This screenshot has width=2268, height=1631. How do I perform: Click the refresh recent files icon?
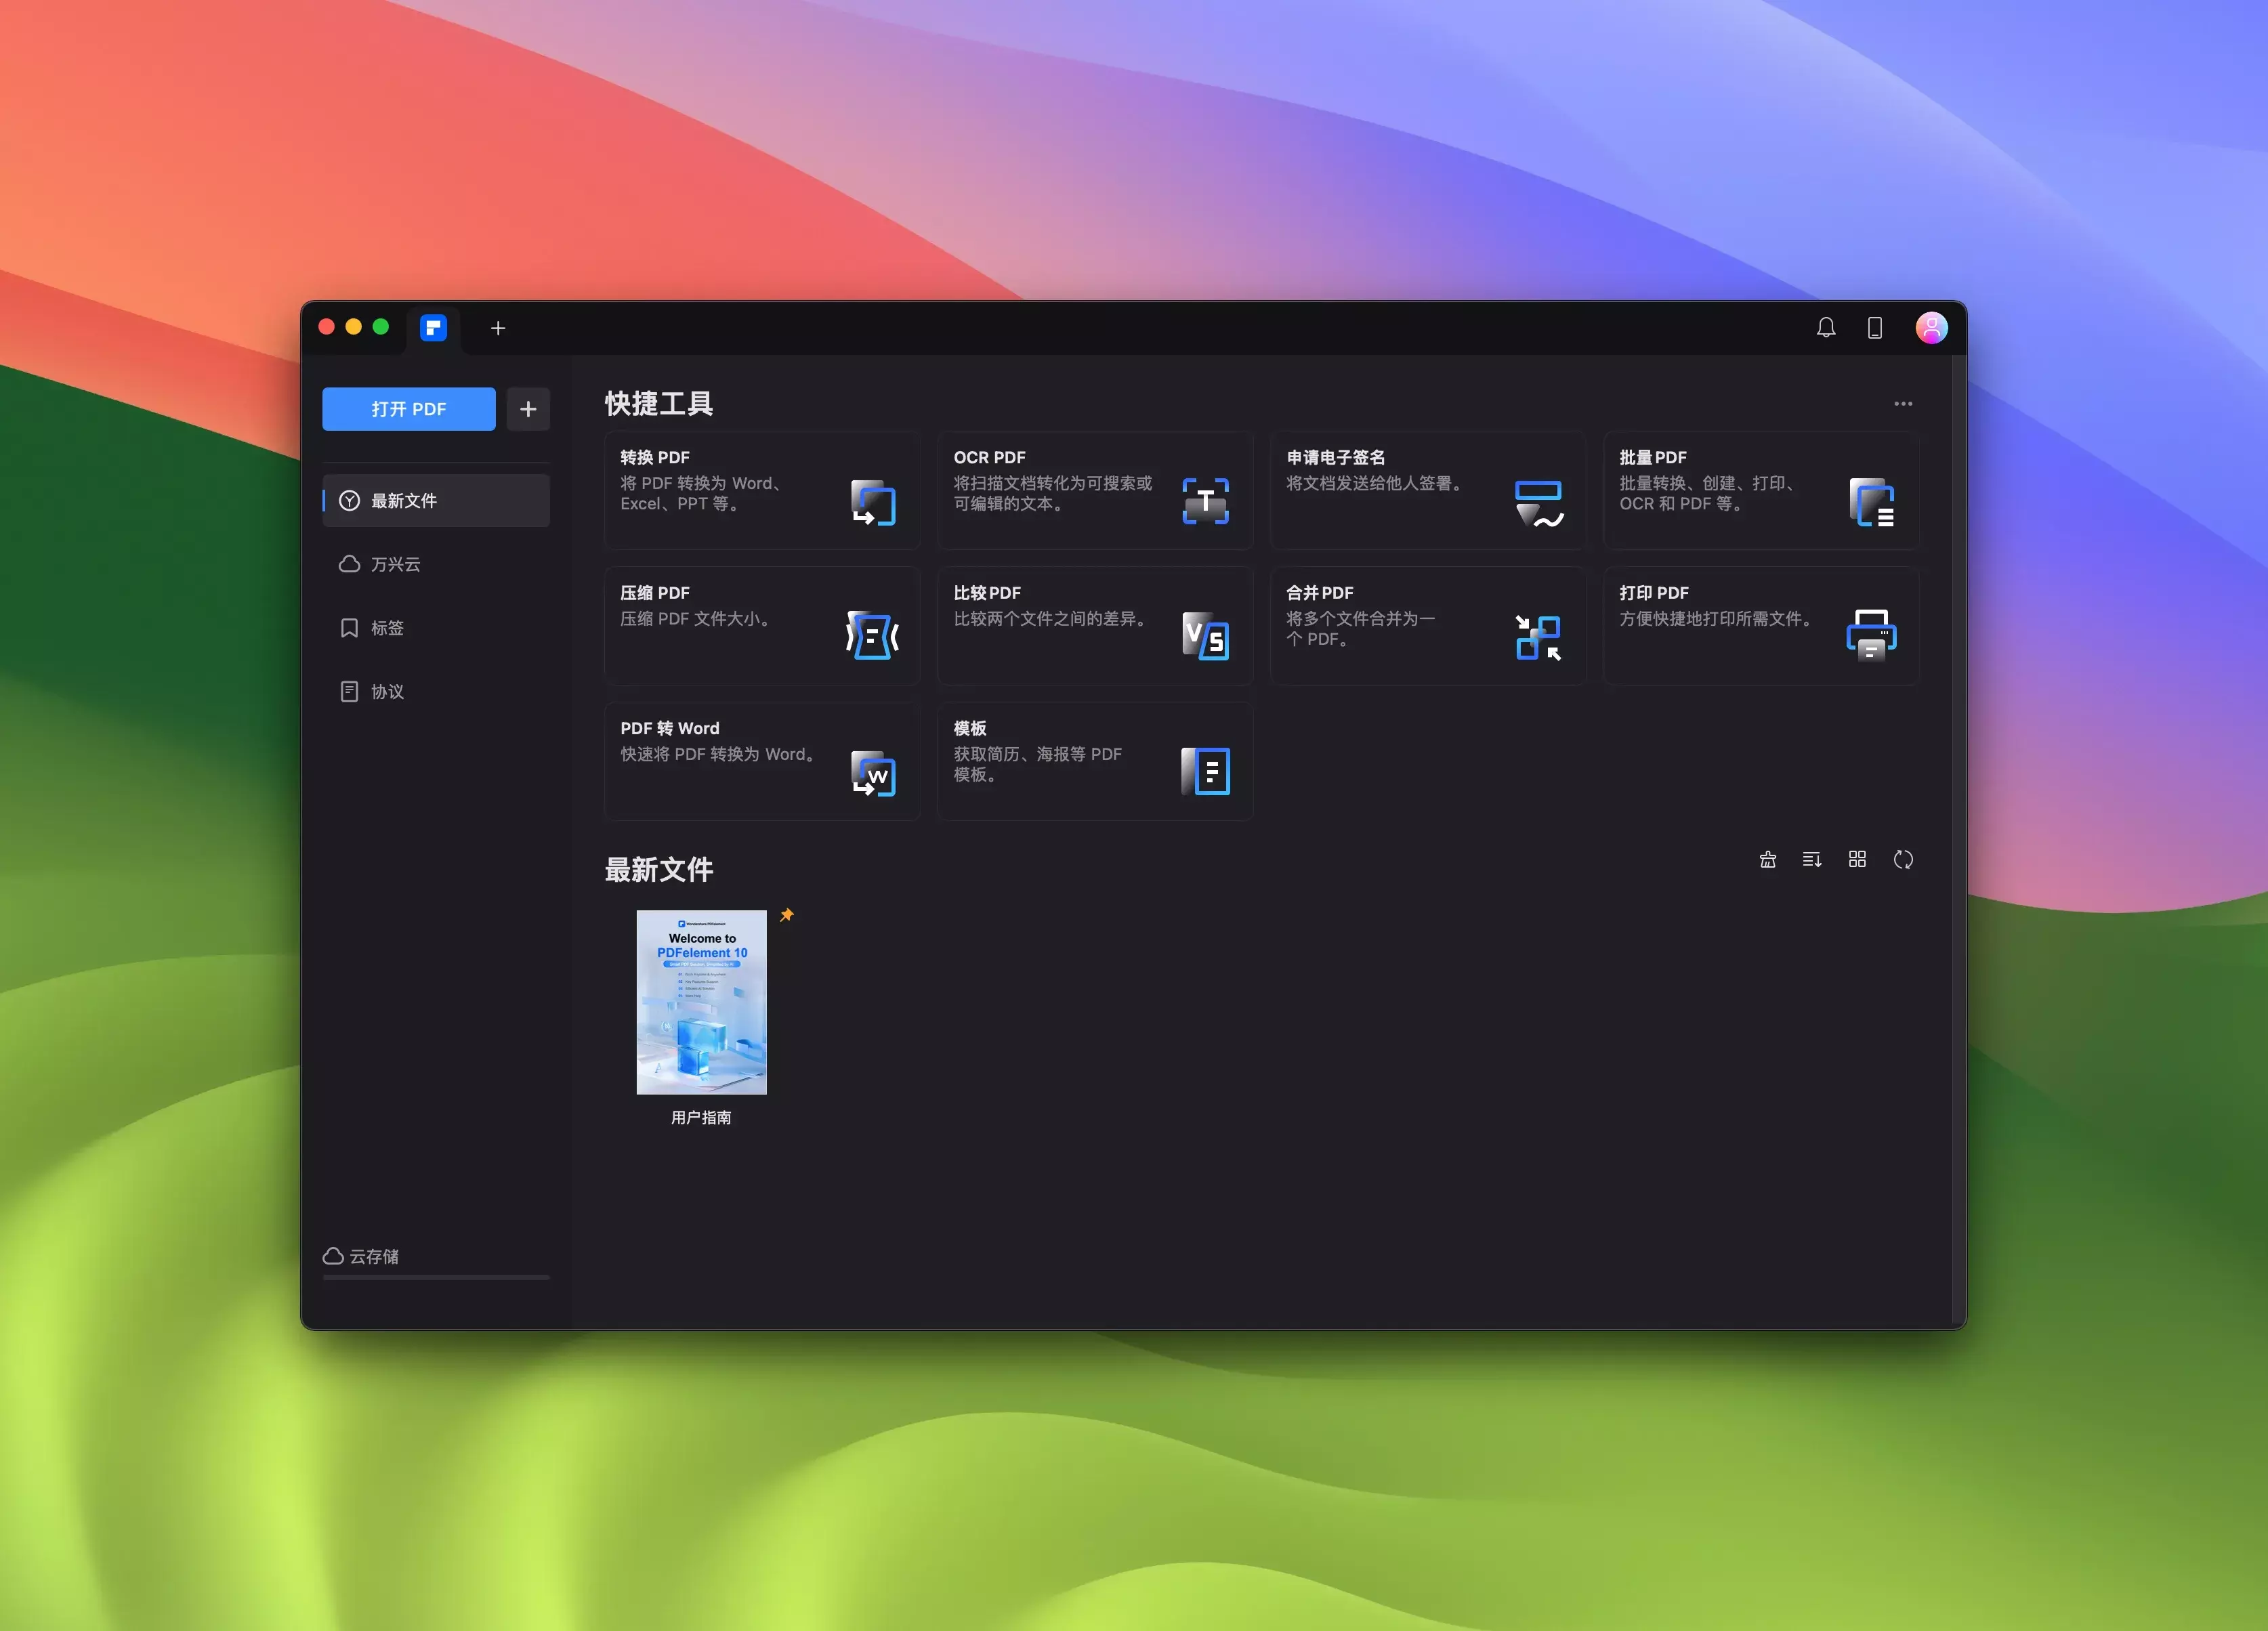pyautogui.click(x=1903, y=860)
